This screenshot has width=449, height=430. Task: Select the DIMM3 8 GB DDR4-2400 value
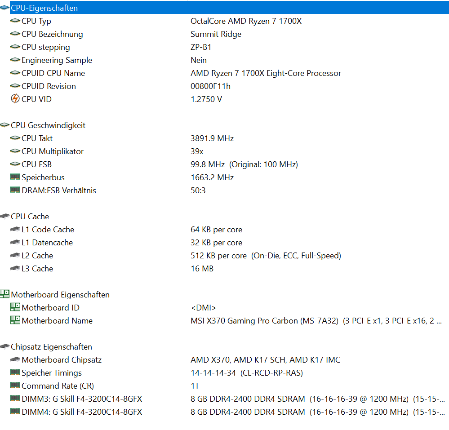pos(318,399)
